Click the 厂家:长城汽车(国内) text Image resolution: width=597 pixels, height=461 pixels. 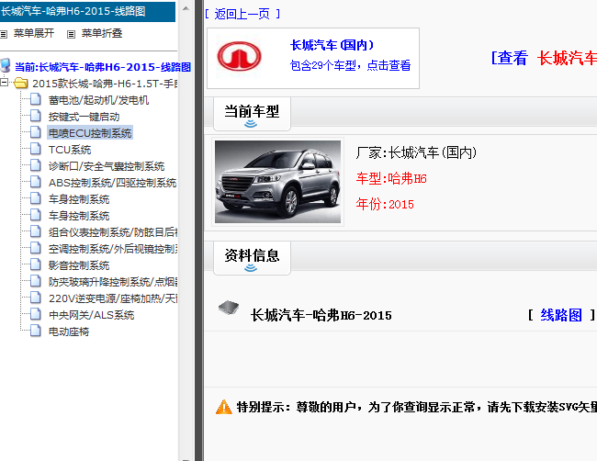click(x=416, y=152)
